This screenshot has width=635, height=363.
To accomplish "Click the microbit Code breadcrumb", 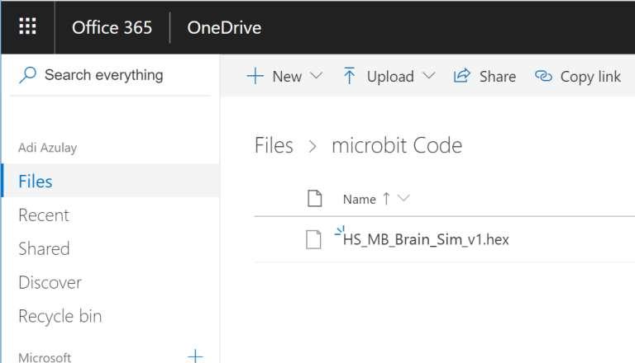I will [397, 145].
